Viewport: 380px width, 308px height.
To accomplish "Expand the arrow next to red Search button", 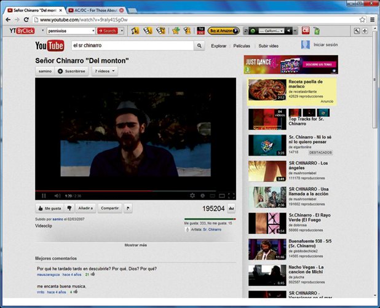I will [x=122, y=31].
